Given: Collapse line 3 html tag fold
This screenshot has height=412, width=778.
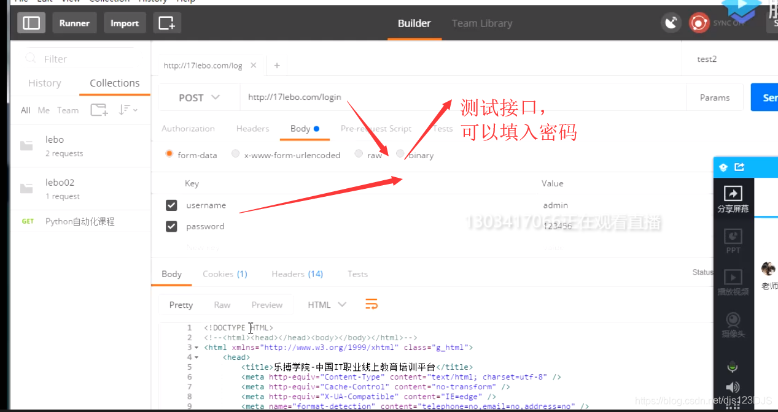Looking at the screenshot, I should coord(196,348).
